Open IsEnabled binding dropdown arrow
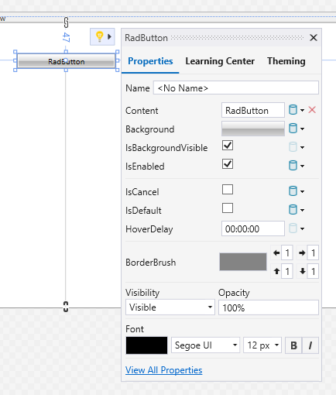Viewport: 336px width, 395px height. pos(302,166)
